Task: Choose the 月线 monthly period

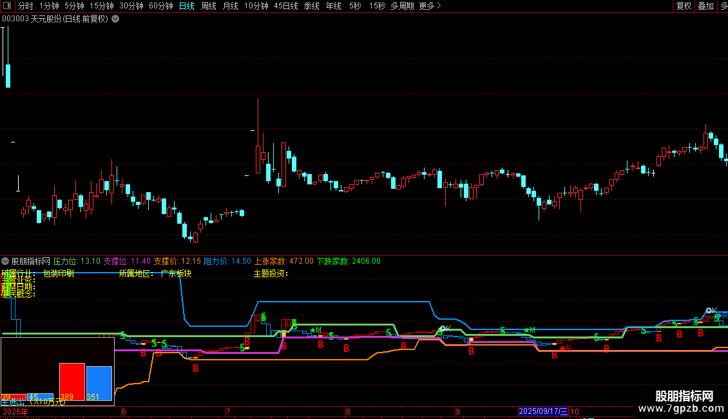Action: point(230,6)
